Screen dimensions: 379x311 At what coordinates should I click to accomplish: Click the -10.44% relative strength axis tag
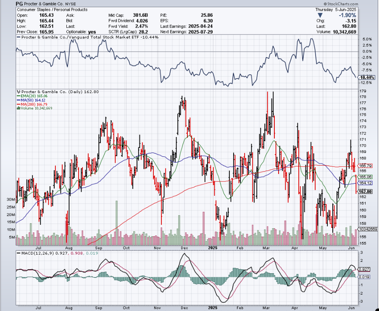(x=367, y=78)
